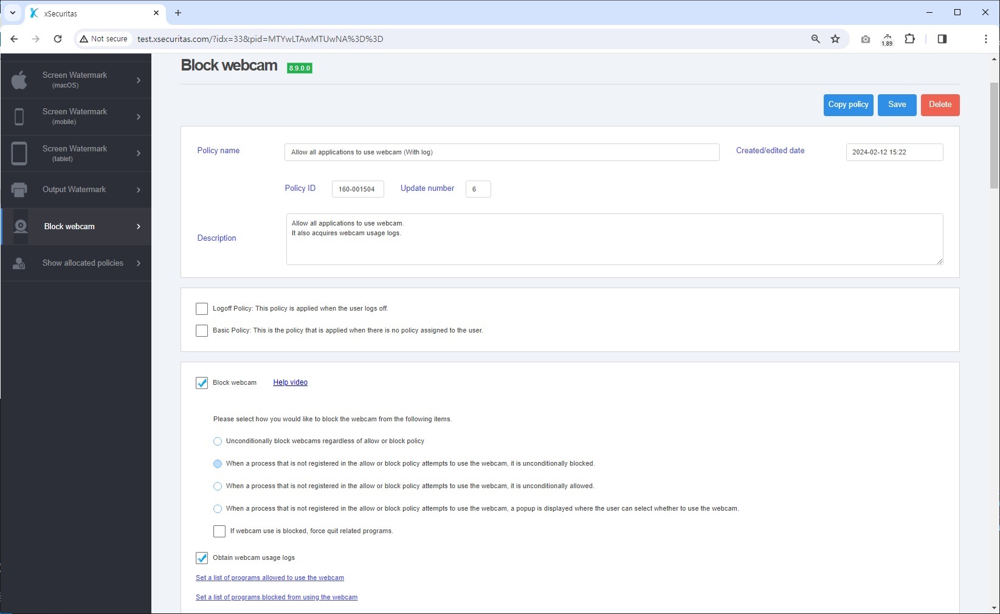Expand the Block webcam sidebar chevron
1000x614 pixels.
point(138,226)
